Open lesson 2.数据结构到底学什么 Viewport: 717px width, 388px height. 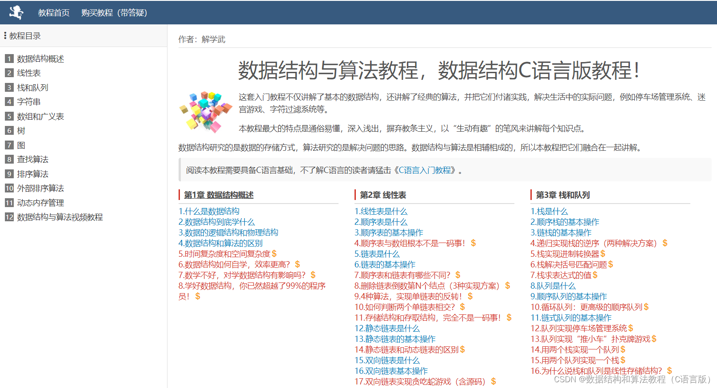coord(217,222)
